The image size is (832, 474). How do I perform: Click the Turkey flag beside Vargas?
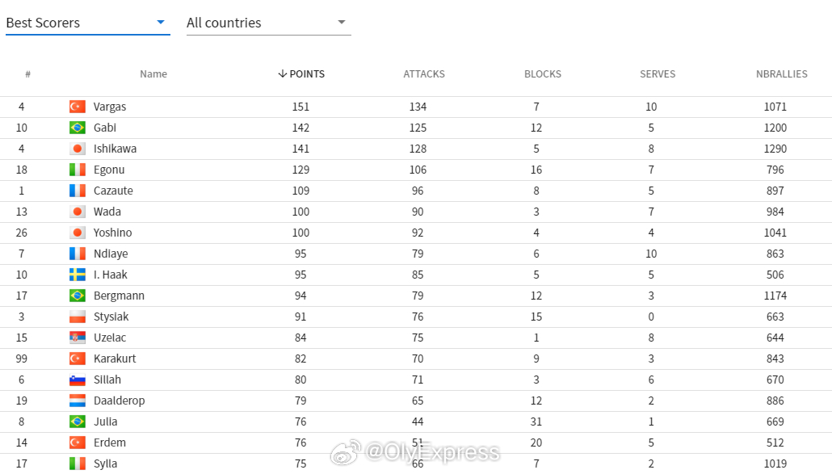pyautogui.click(x=78, y=107)
